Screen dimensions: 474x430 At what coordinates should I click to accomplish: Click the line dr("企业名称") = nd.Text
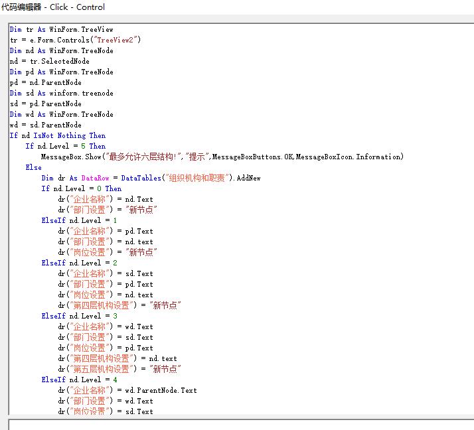tap(106, 199)
